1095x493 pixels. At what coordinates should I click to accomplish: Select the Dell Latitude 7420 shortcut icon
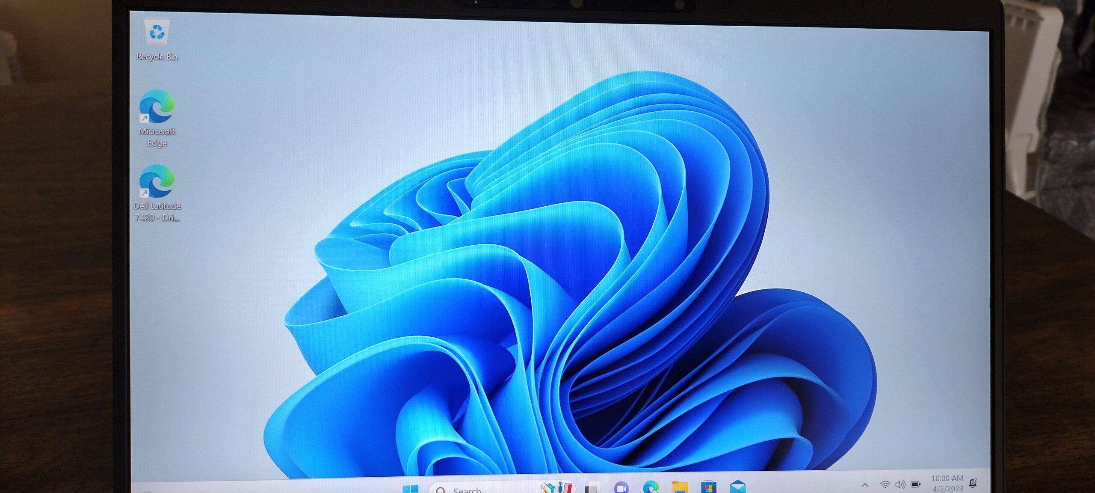click(157, 193)
